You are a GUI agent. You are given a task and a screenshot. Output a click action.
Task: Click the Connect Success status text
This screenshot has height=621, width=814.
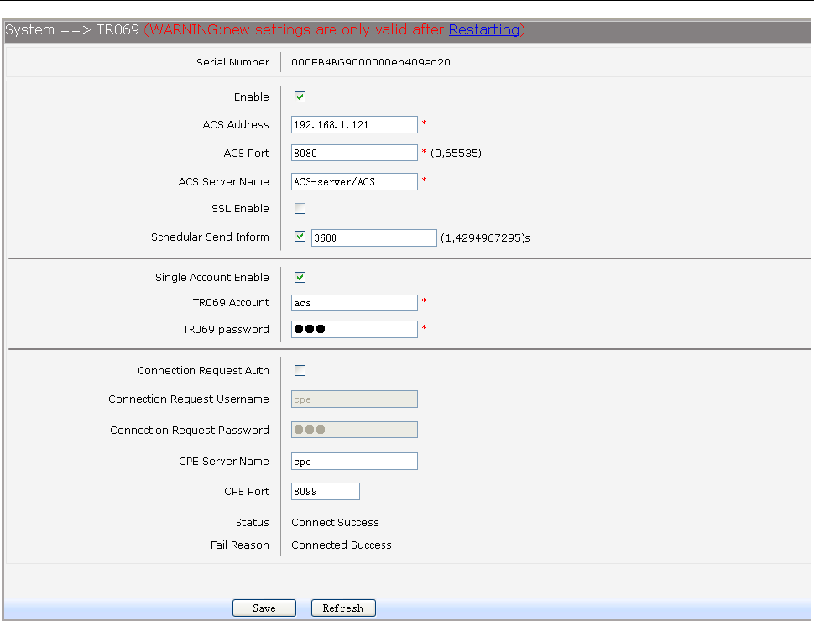[335, 522]
